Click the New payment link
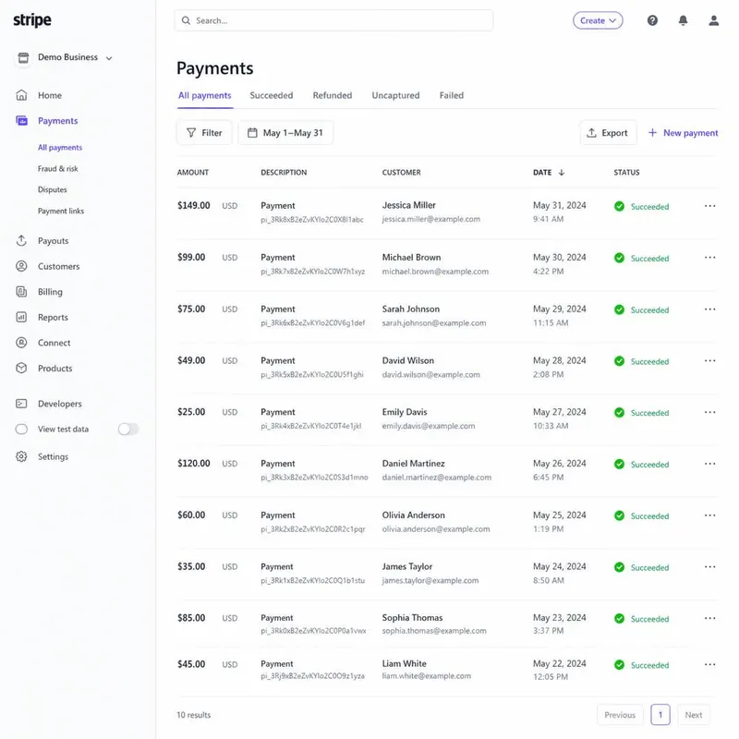The height and width of the screenshot is (739, 739). click(x=683, y=133)
